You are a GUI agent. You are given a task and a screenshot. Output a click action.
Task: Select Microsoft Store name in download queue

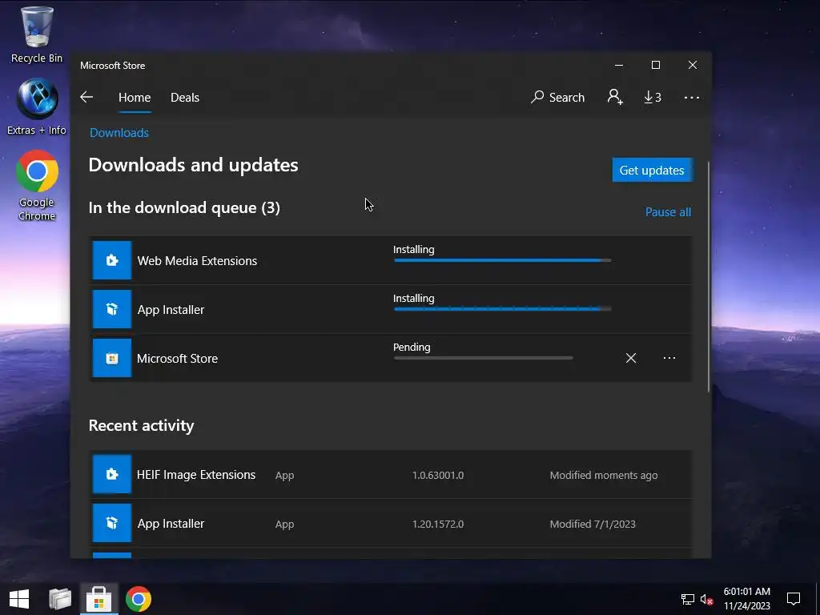click(x=177, y=358)
